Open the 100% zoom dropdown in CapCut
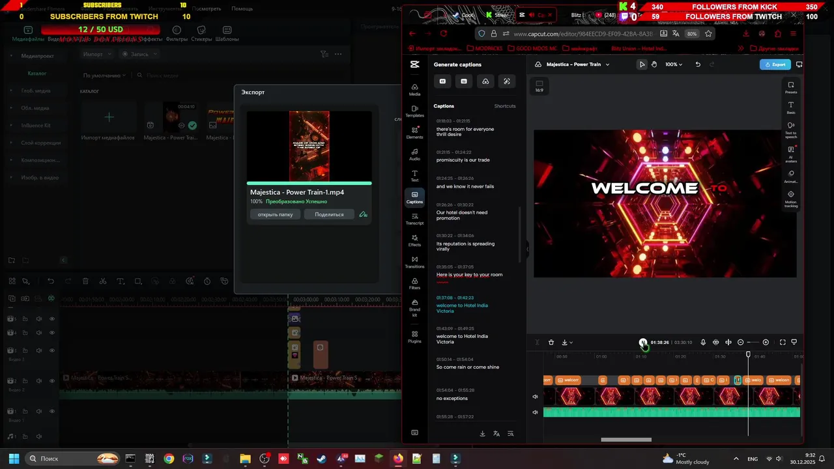 tap(674, 64)
